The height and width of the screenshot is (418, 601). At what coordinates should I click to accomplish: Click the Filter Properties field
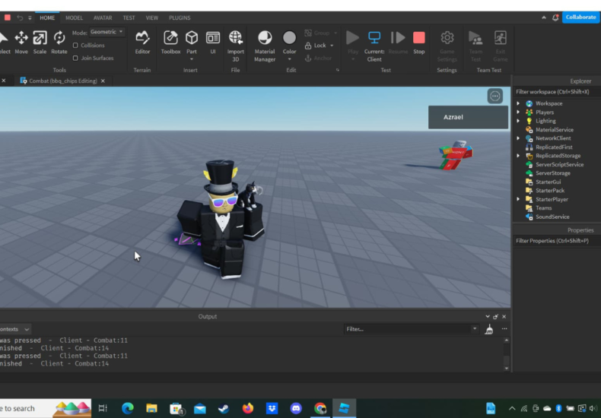pos(557,241)
